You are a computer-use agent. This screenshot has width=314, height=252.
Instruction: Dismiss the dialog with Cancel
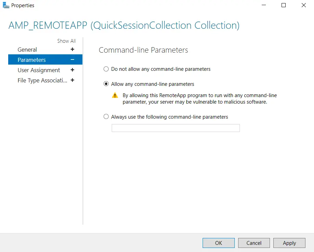tap(254, 243)
